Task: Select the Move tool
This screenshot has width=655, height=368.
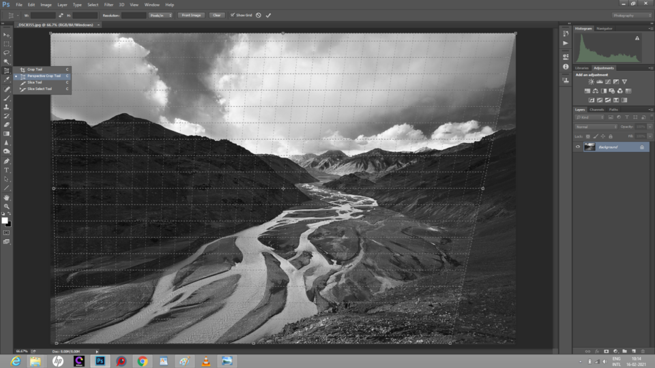Action: (7, 35)
